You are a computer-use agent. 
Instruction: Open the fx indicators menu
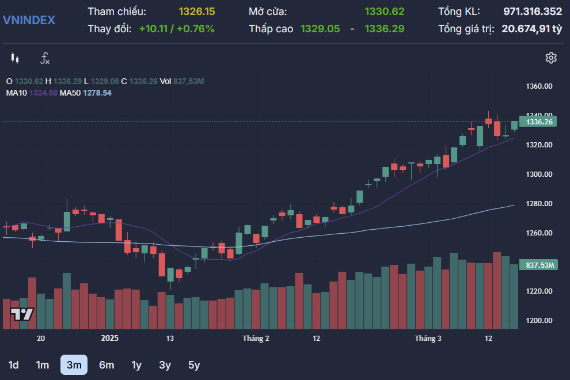point(45,58)
